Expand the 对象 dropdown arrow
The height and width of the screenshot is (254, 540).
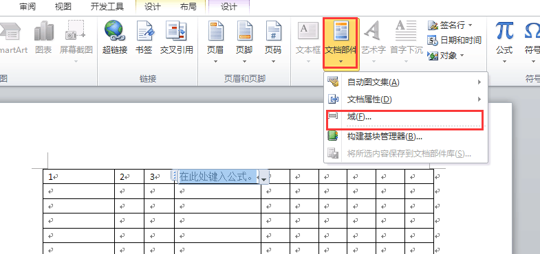pos(462,56)
